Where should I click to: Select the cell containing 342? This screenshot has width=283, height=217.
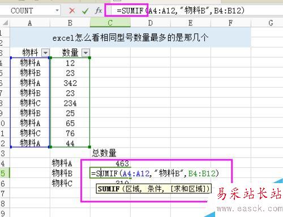click(x=70, y=83)
